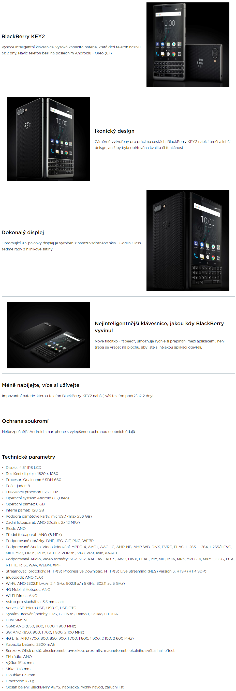Select the phone-lying-flat keyboard image

point(48,335)
